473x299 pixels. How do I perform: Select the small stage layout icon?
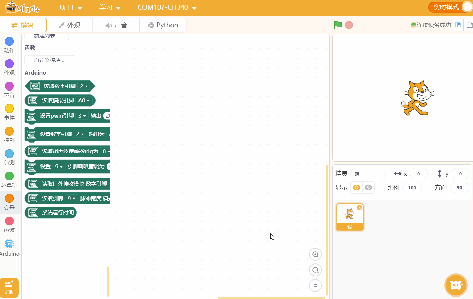[x=458, y=25]
